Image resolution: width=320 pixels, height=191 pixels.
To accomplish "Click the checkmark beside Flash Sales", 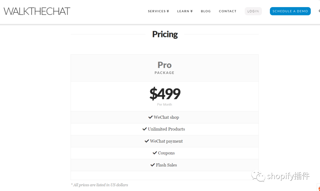I will click(153, 165).
